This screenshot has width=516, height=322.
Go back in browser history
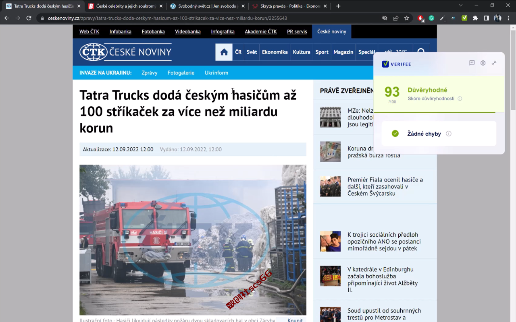click(x=6, y=18)
